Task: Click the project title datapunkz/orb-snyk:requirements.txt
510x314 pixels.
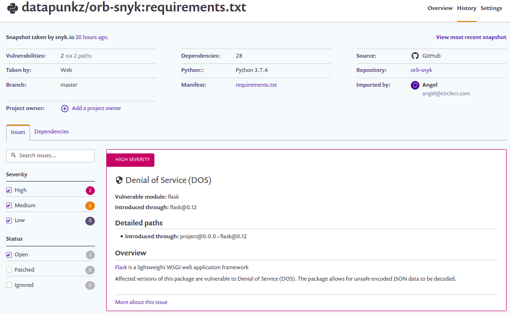Action: coord(133,8)
